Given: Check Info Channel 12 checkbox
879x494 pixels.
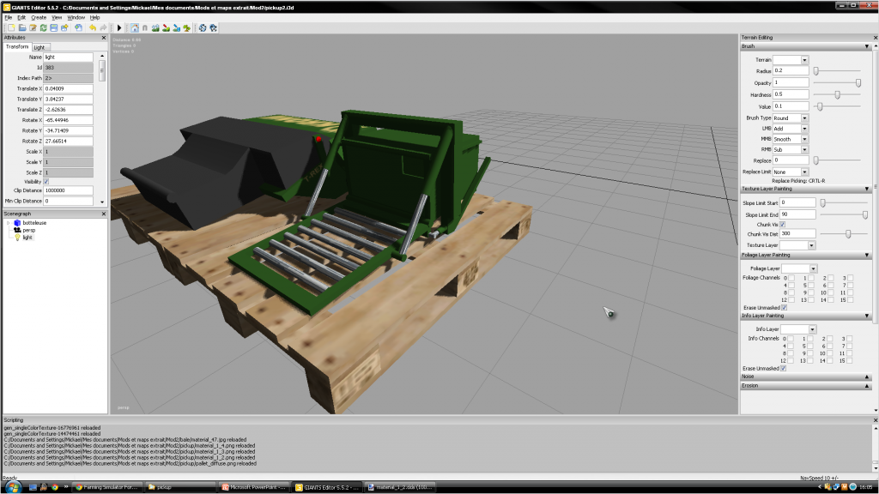Looking at the screenshot, I should pos(791,361).
